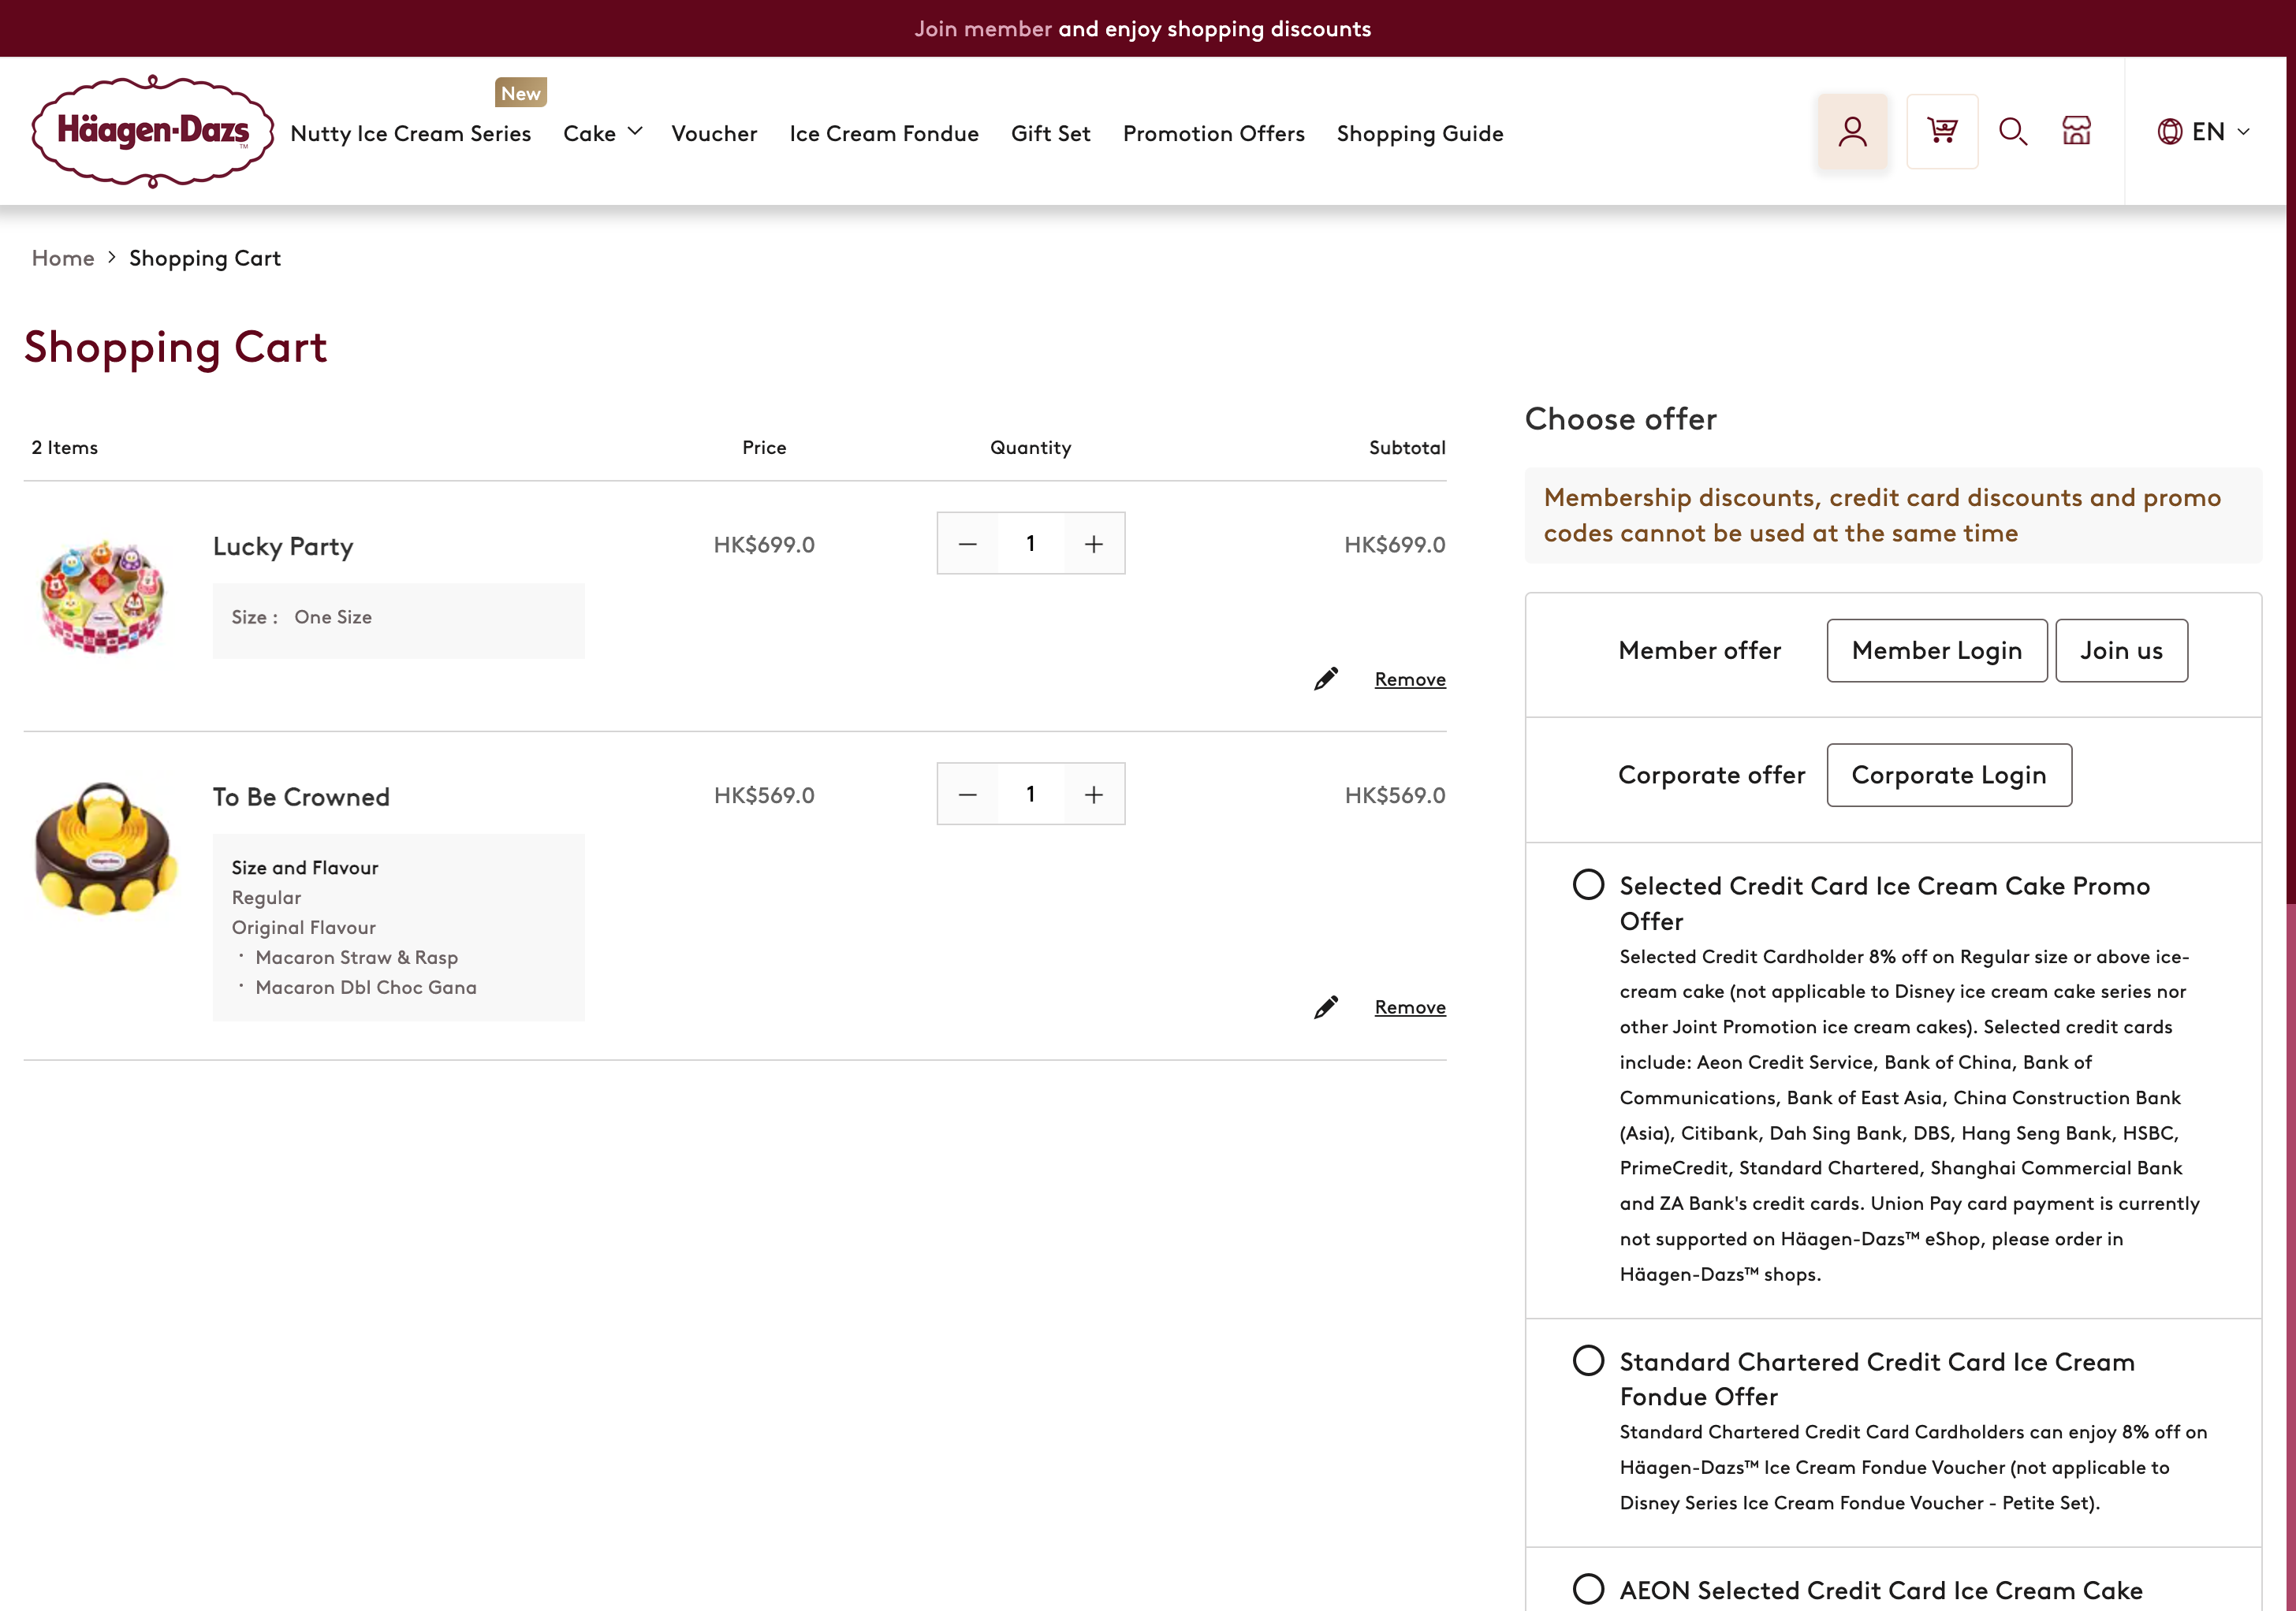The image size is (2296, 1611).
Task: Decrease Lucky Party quantity with minus
Action: (x=967, y=544)
